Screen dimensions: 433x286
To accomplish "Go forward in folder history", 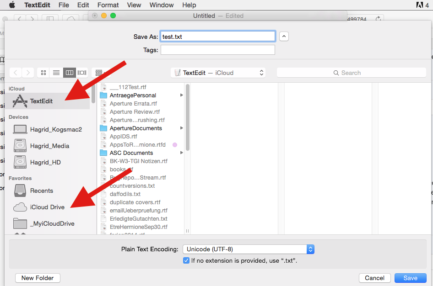I will pyautogui.click(x=28, y=73).
